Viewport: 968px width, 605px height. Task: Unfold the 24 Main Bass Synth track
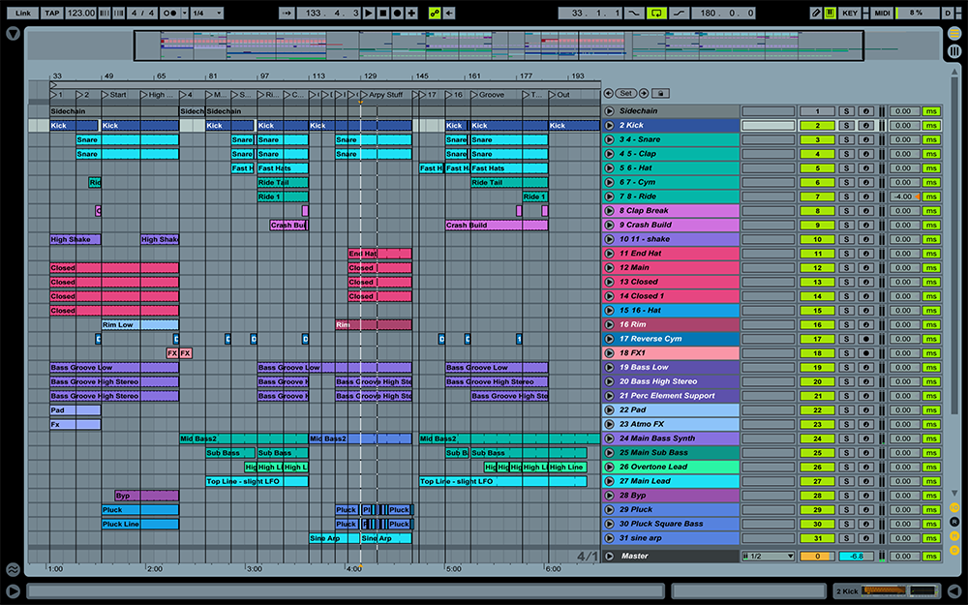pos(609,439)
